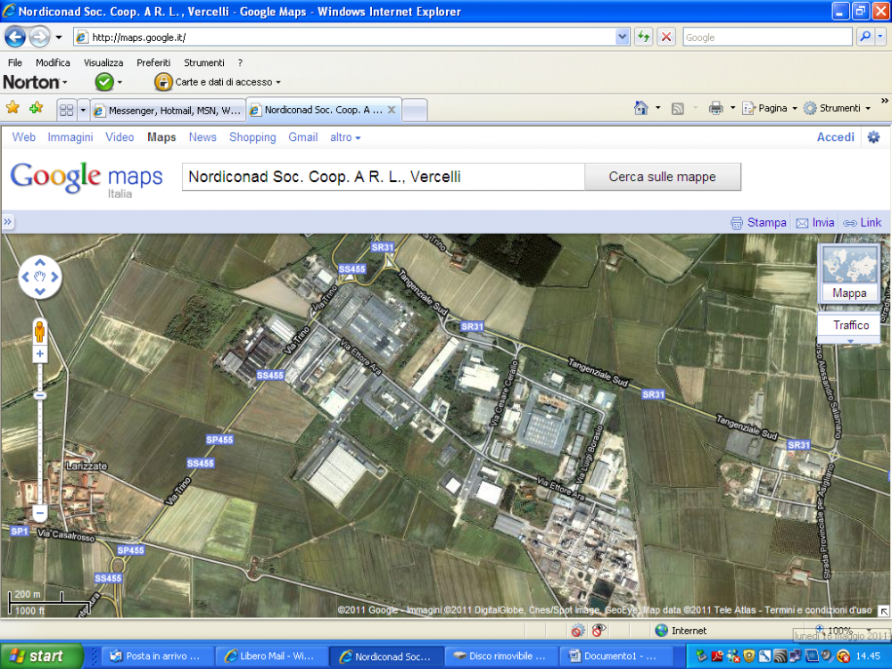Click the browser Back arrow button
The image size is (892, 669).
click(x=15, y=37)
